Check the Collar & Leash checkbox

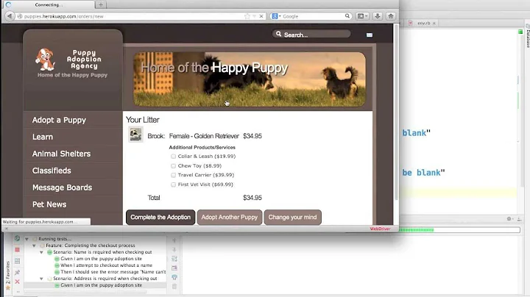coord(173,157)
